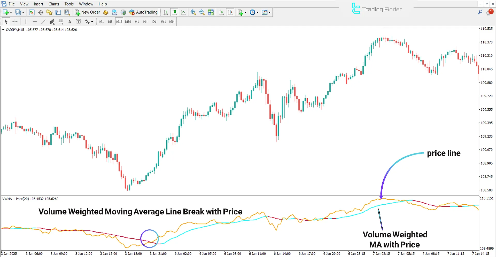This screenshot has height=257, width=496.
Task: Open the Insert menu
Action: [x=38, y=4]
